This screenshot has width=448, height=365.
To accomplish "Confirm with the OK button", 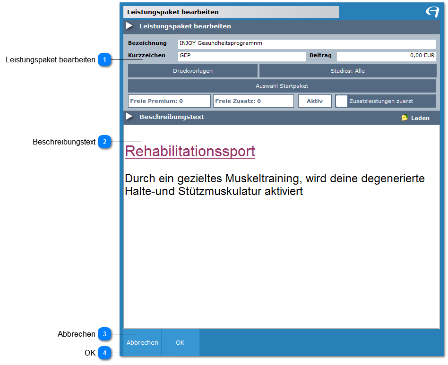I will tap(180, 342).
